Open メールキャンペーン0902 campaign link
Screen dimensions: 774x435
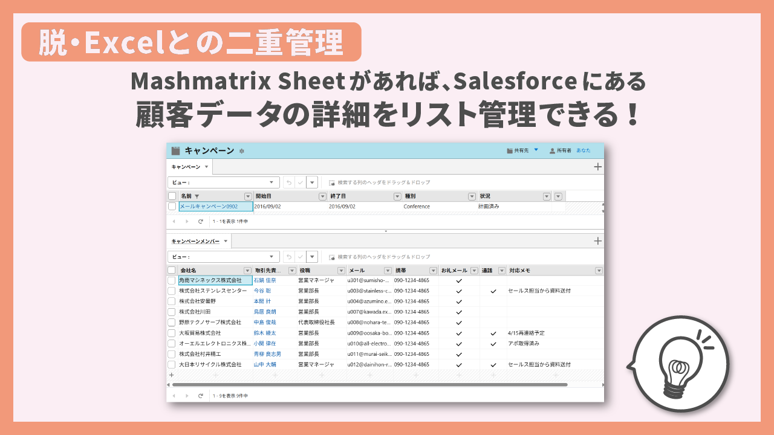[x=209, y=207]
